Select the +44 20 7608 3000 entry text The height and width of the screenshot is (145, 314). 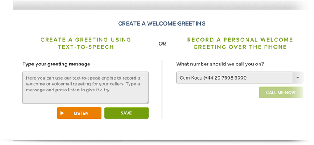[x=225, y=78]
